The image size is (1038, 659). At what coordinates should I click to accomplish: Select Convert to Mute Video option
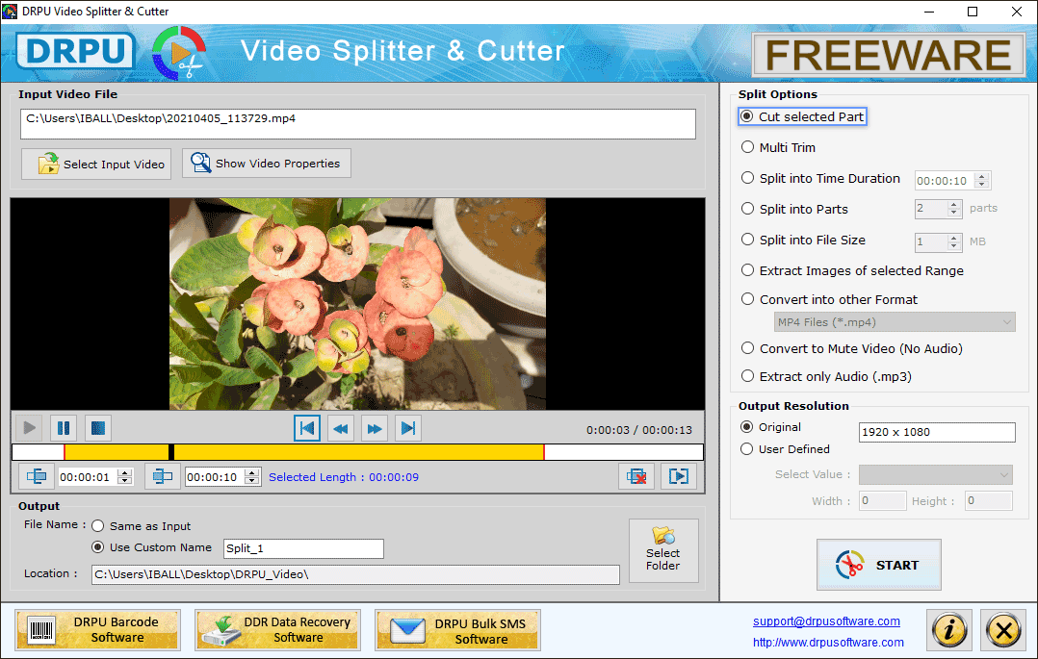(x=852, y=348)
